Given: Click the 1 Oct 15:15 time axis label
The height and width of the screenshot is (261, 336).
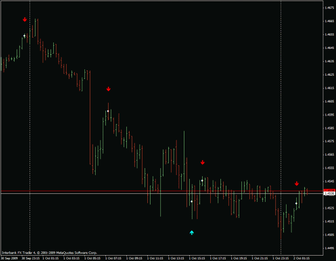Looking at the screenshot, I should (197, 258).
